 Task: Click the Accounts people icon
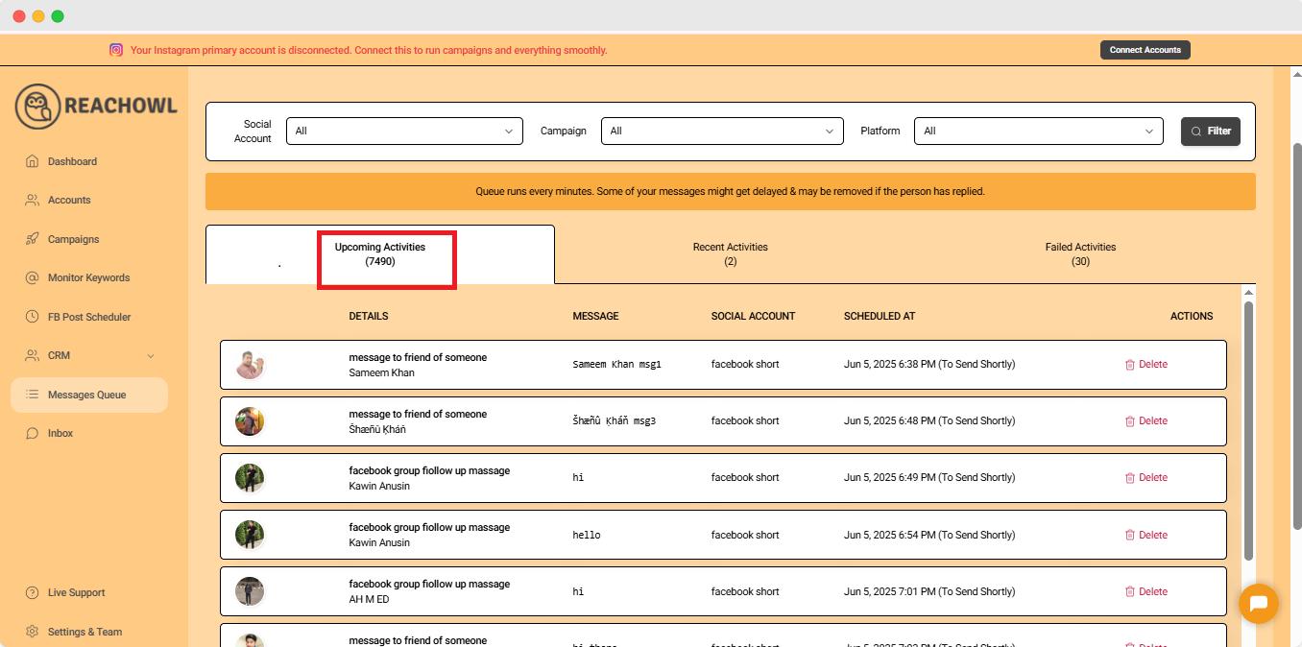click(x=32, y=201)
